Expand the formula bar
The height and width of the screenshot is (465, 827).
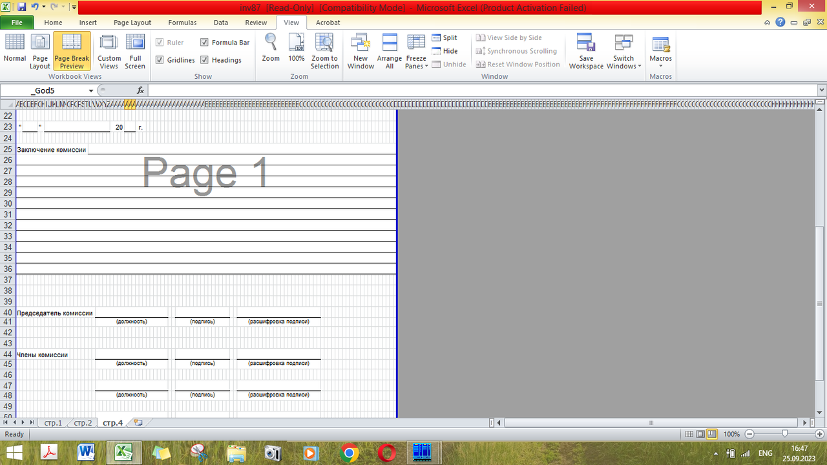coord(822,90)
